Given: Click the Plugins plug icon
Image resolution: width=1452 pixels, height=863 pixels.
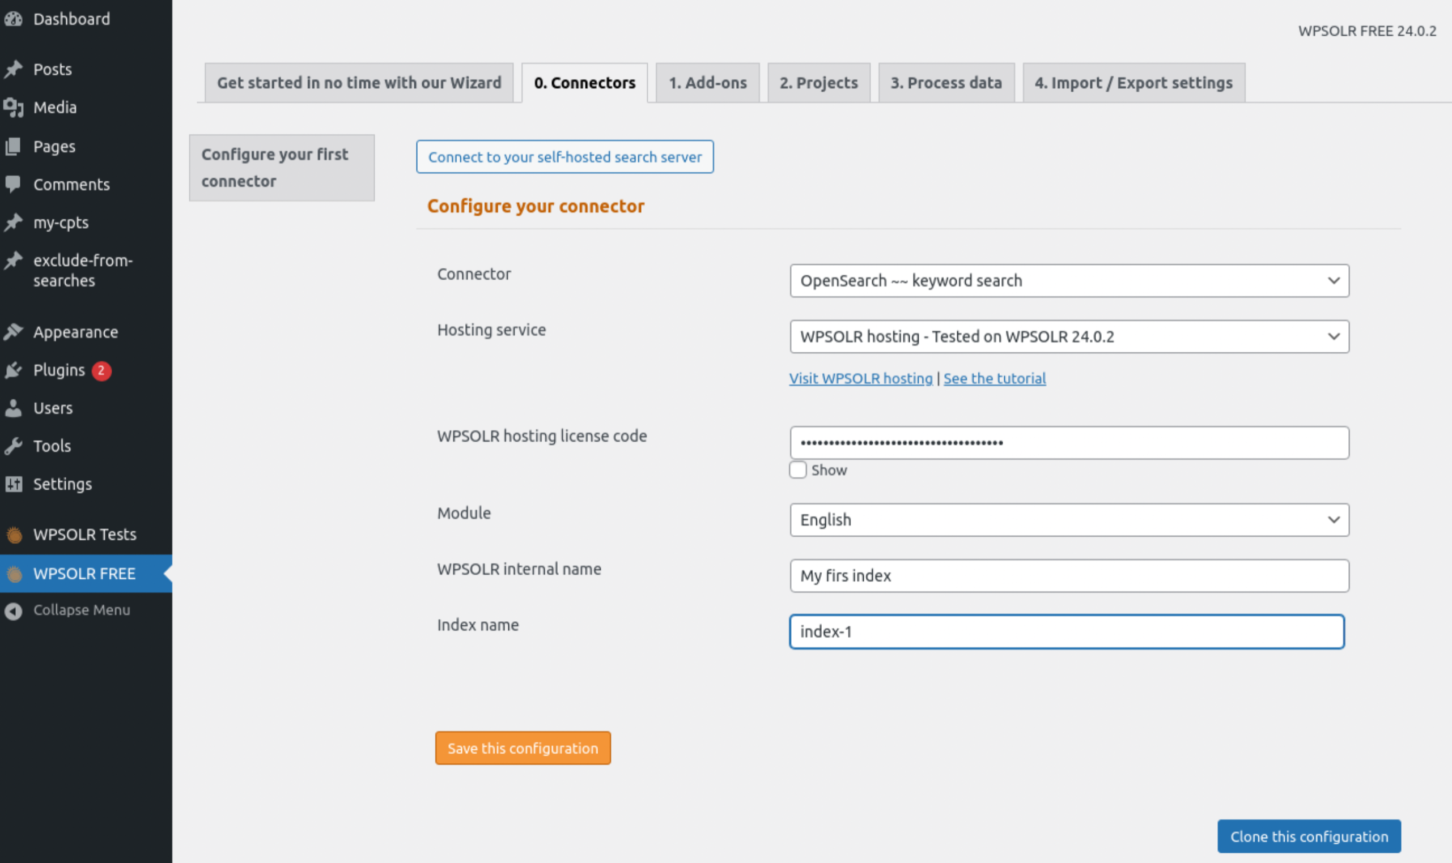Looking at the screenshot, I should 14,370.
